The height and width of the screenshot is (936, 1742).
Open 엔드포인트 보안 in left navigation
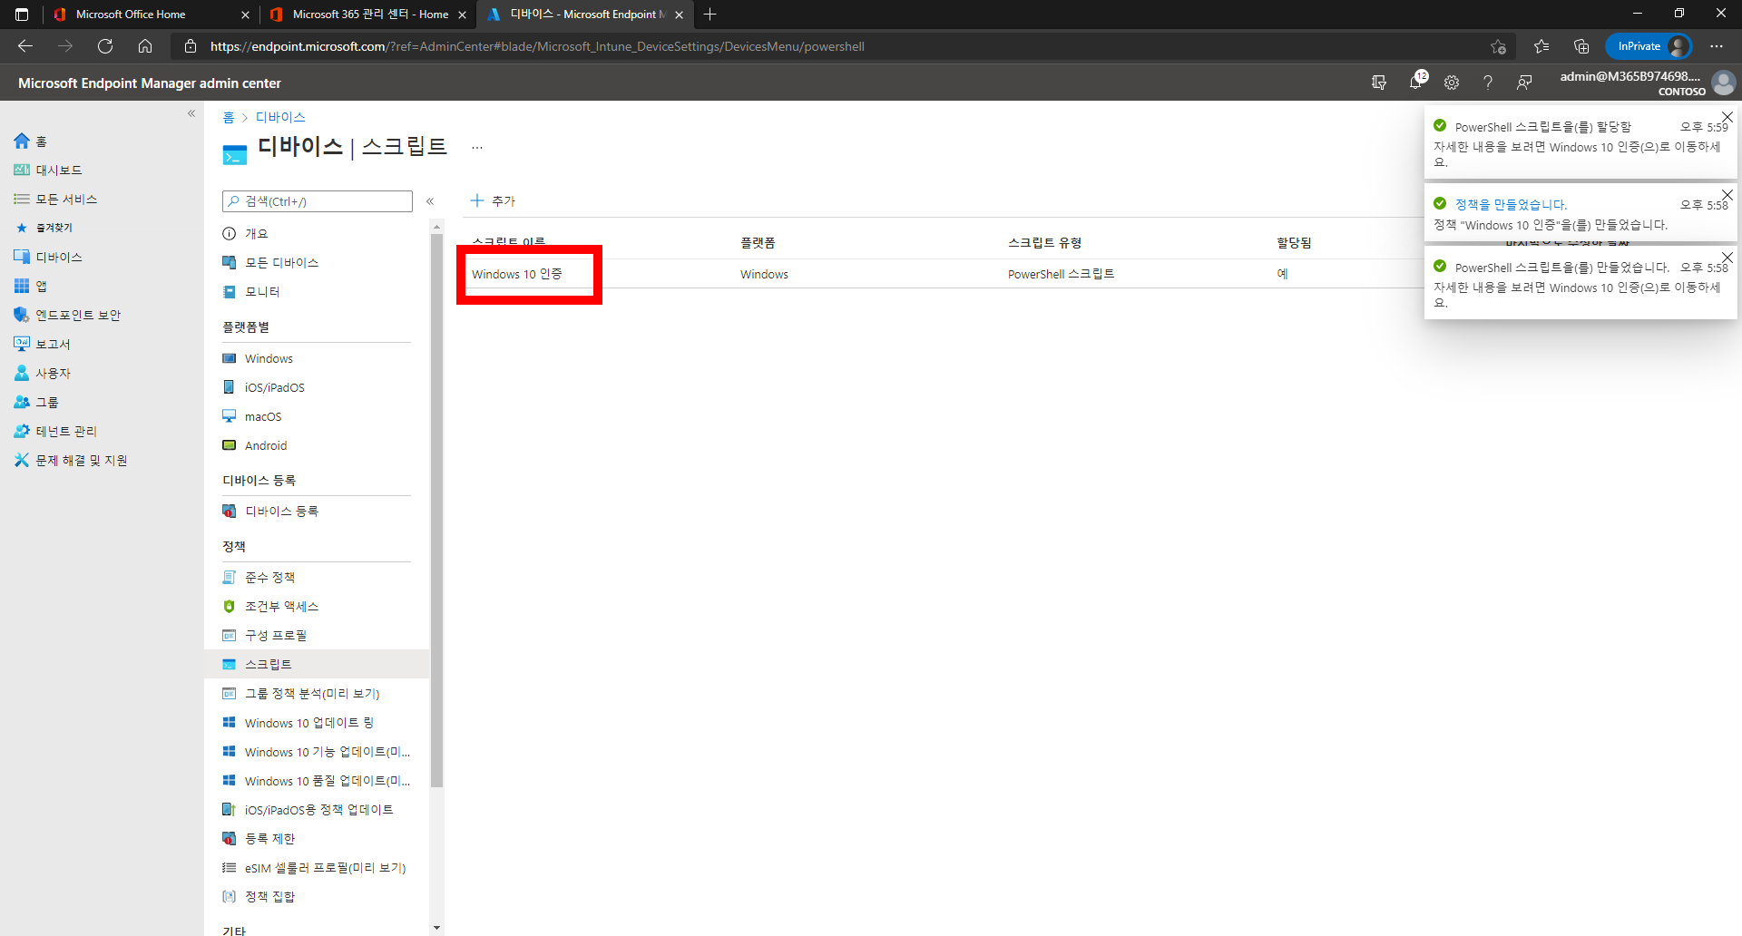pos(67,316)
